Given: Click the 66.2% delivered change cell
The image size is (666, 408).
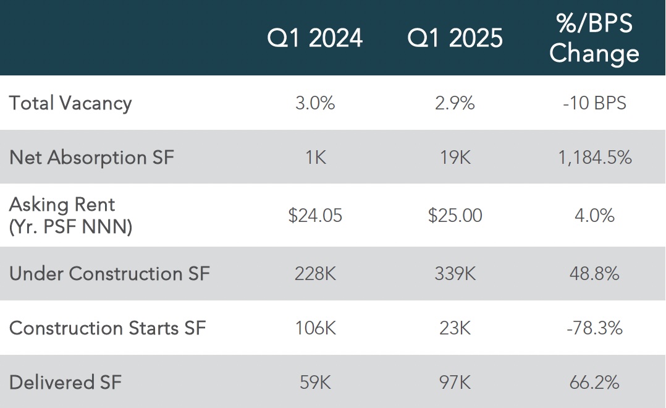Looking at the screenshot, I should (594, 383).
